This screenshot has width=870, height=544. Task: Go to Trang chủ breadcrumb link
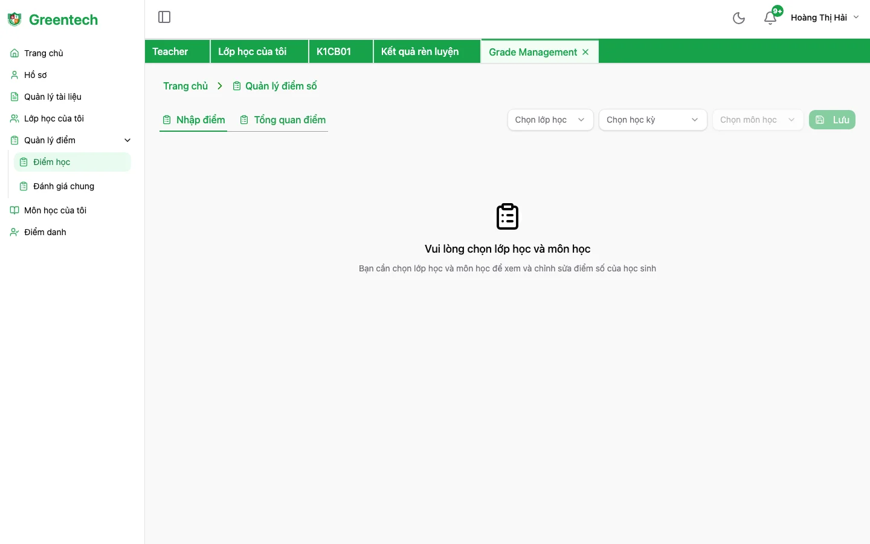pos(185,86)
